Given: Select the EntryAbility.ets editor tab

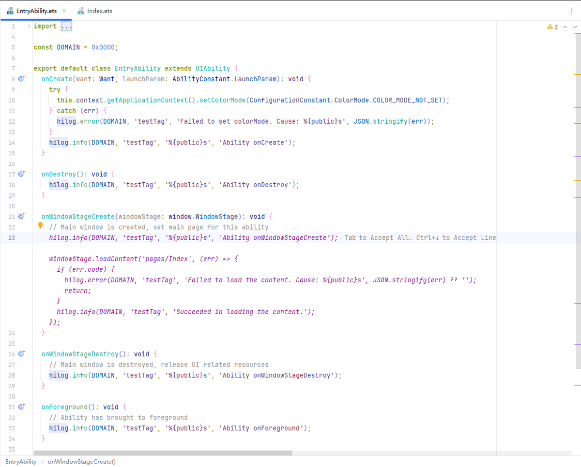Looking at the screenshot, I should [36, 11].
